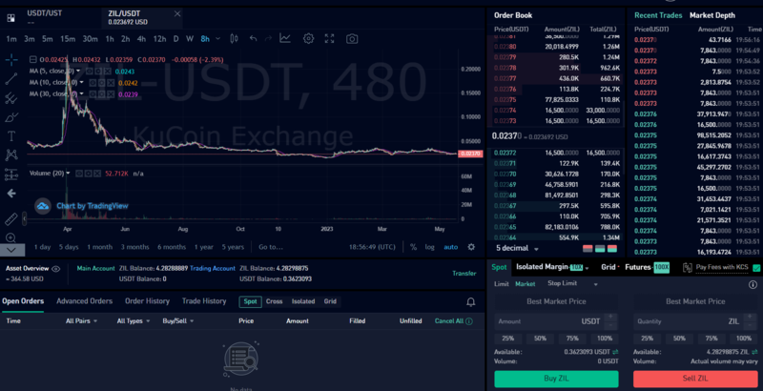The height and width of the screenshot is (391, 763).
Task: Expand the Stop Limit order type dropdown
Action: (x=595, y=284)
